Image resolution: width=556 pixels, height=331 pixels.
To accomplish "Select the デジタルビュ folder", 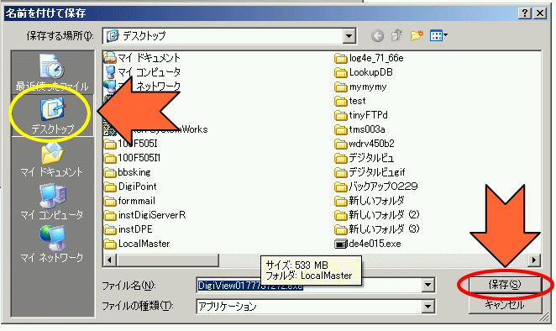I will coord(365,158).
